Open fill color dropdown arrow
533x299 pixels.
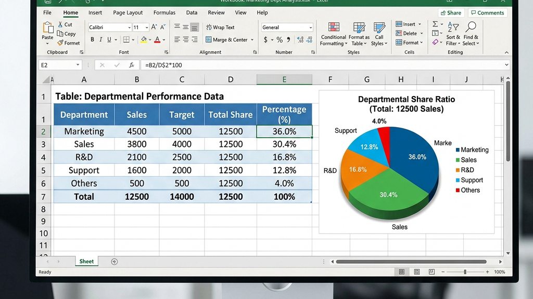150,40
